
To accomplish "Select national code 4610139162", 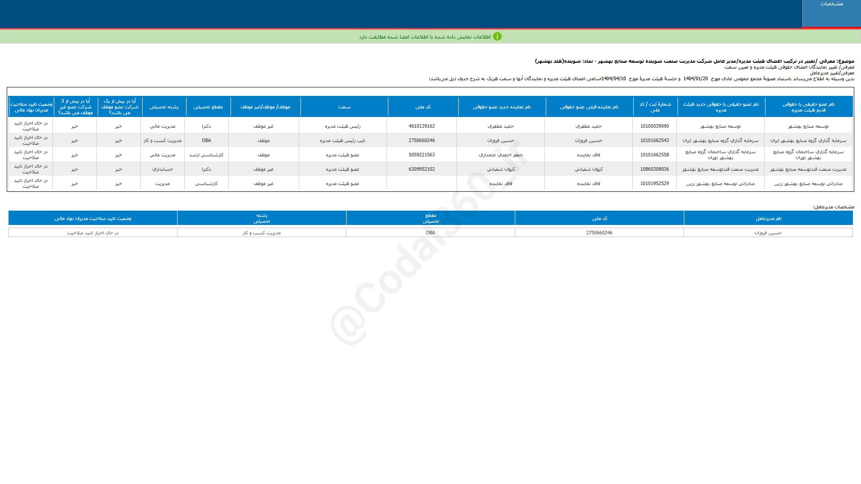I will pyautogui.click(x=422, y=126).
